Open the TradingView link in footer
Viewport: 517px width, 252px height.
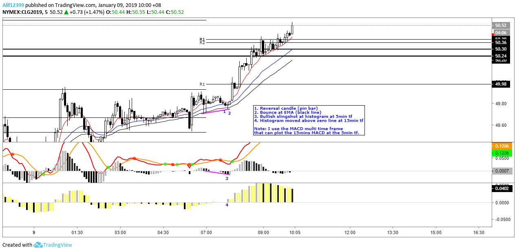coord(58,245)
